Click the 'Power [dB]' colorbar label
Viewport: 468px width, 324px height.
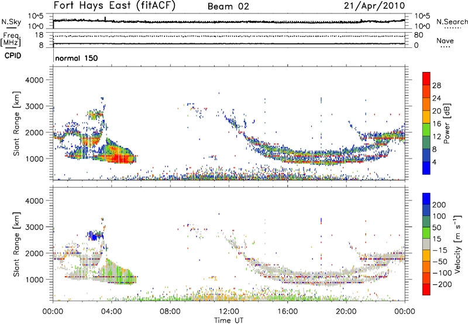(x=447, y=123)
